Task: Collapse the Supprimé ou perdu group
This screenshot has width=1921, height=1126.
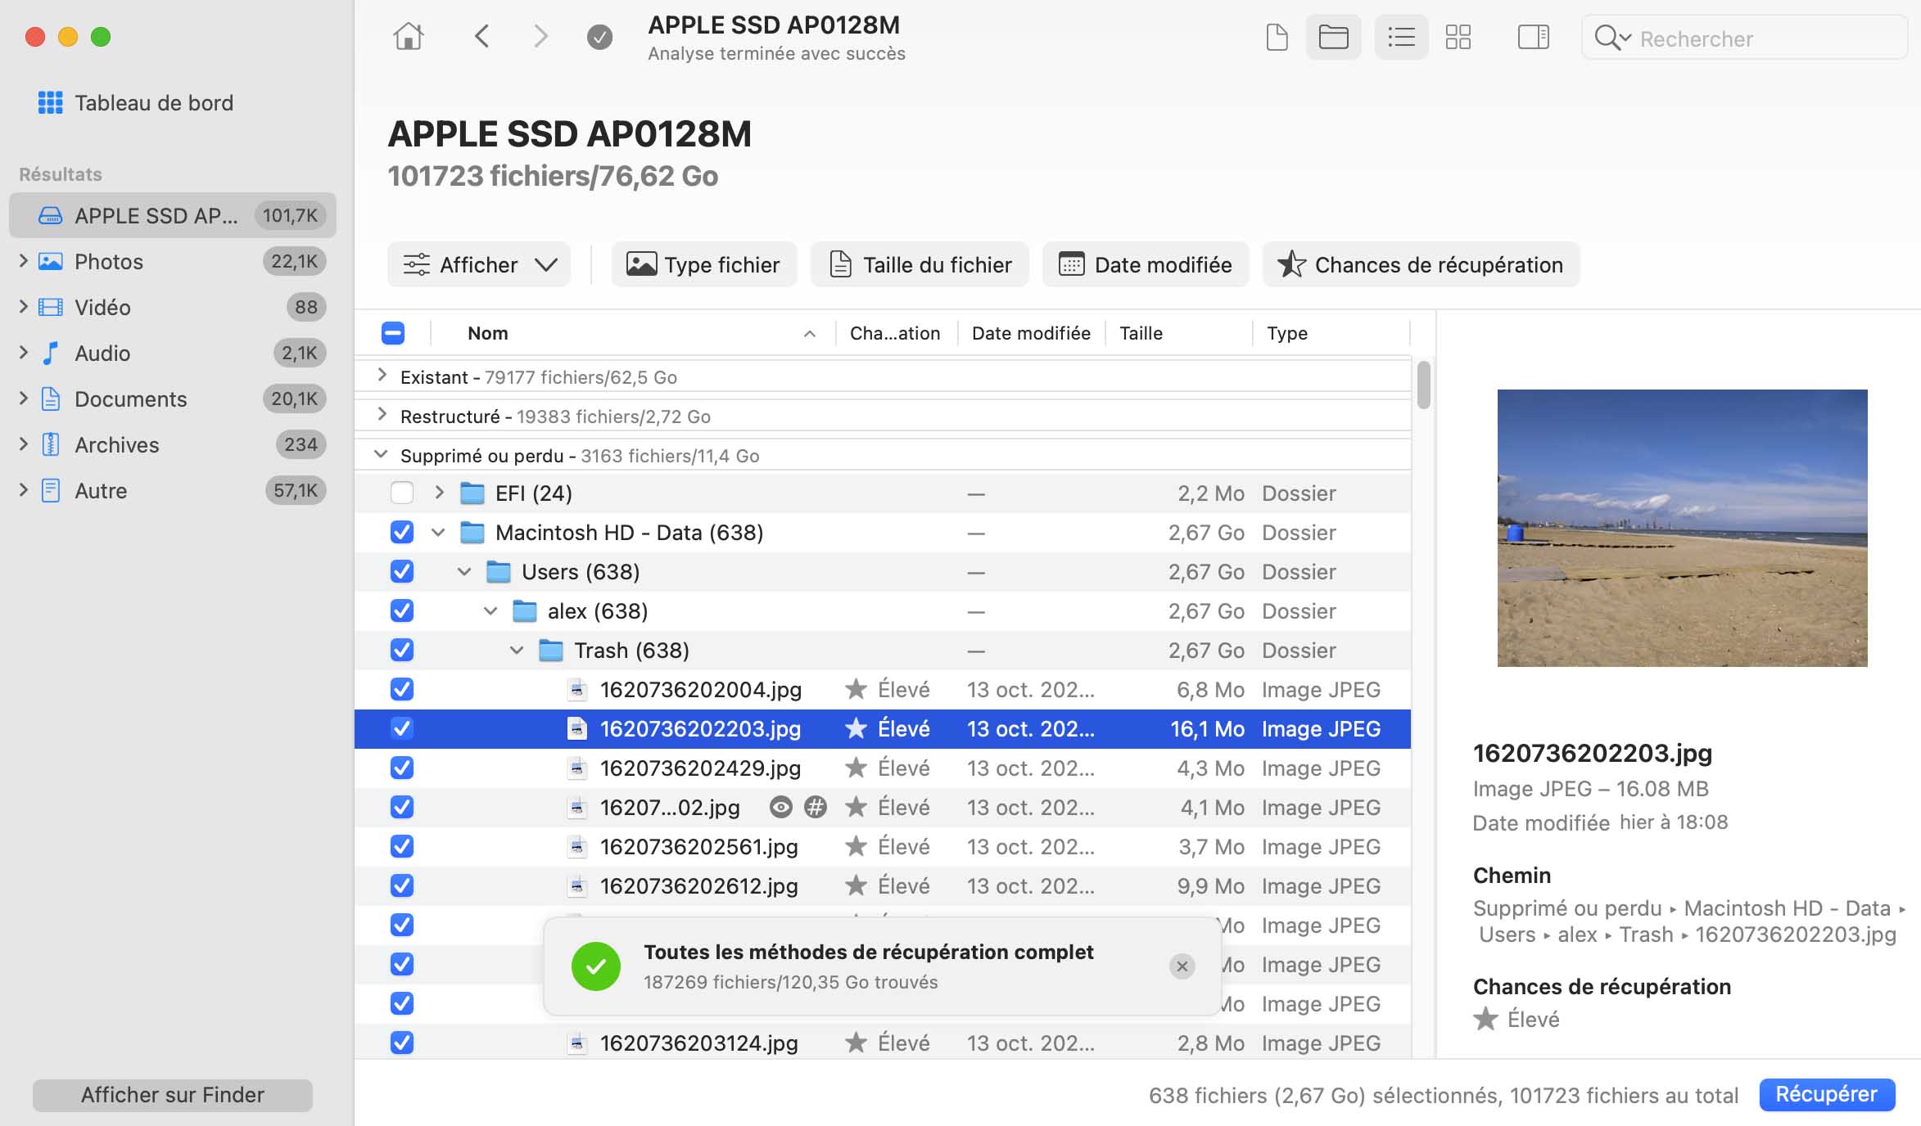Action: pyautogui.click(x=381, y=454)
